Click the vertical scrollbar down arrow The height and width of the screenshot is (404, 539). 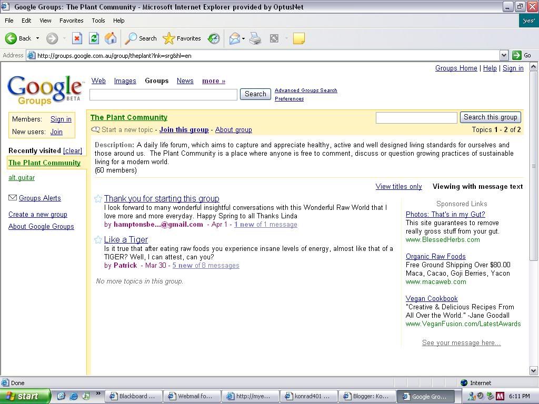coord(533,371)
